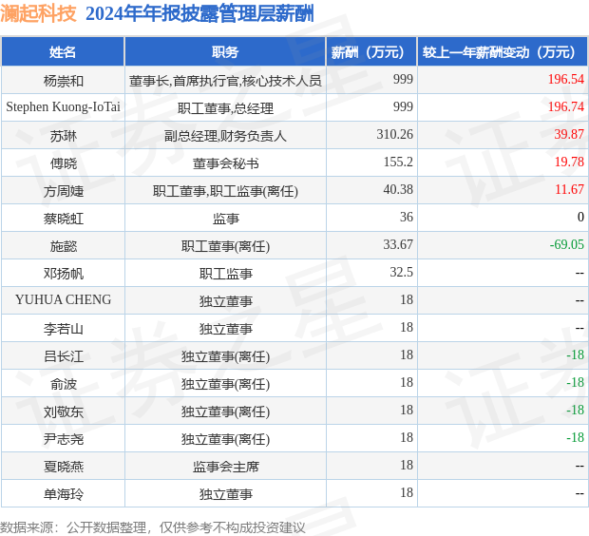Click salary 999 in Stephen Kuong-IoTai row

pyautogui.click(x=403, y=106)
